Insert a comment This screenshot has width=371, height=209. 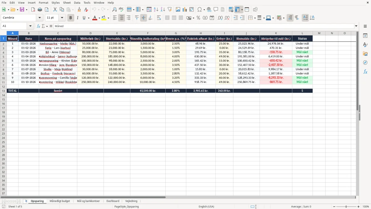click(216, 10)
